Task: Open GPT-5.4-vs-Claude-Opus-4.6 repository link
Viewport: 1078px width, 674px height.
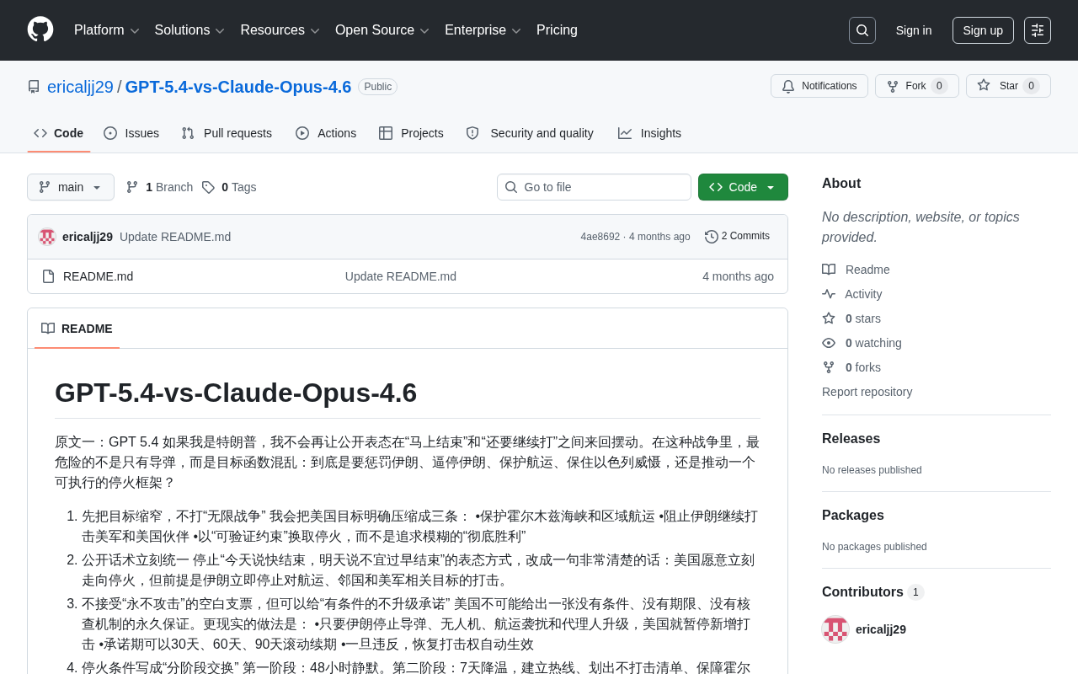Action: (x=238, y=87)
